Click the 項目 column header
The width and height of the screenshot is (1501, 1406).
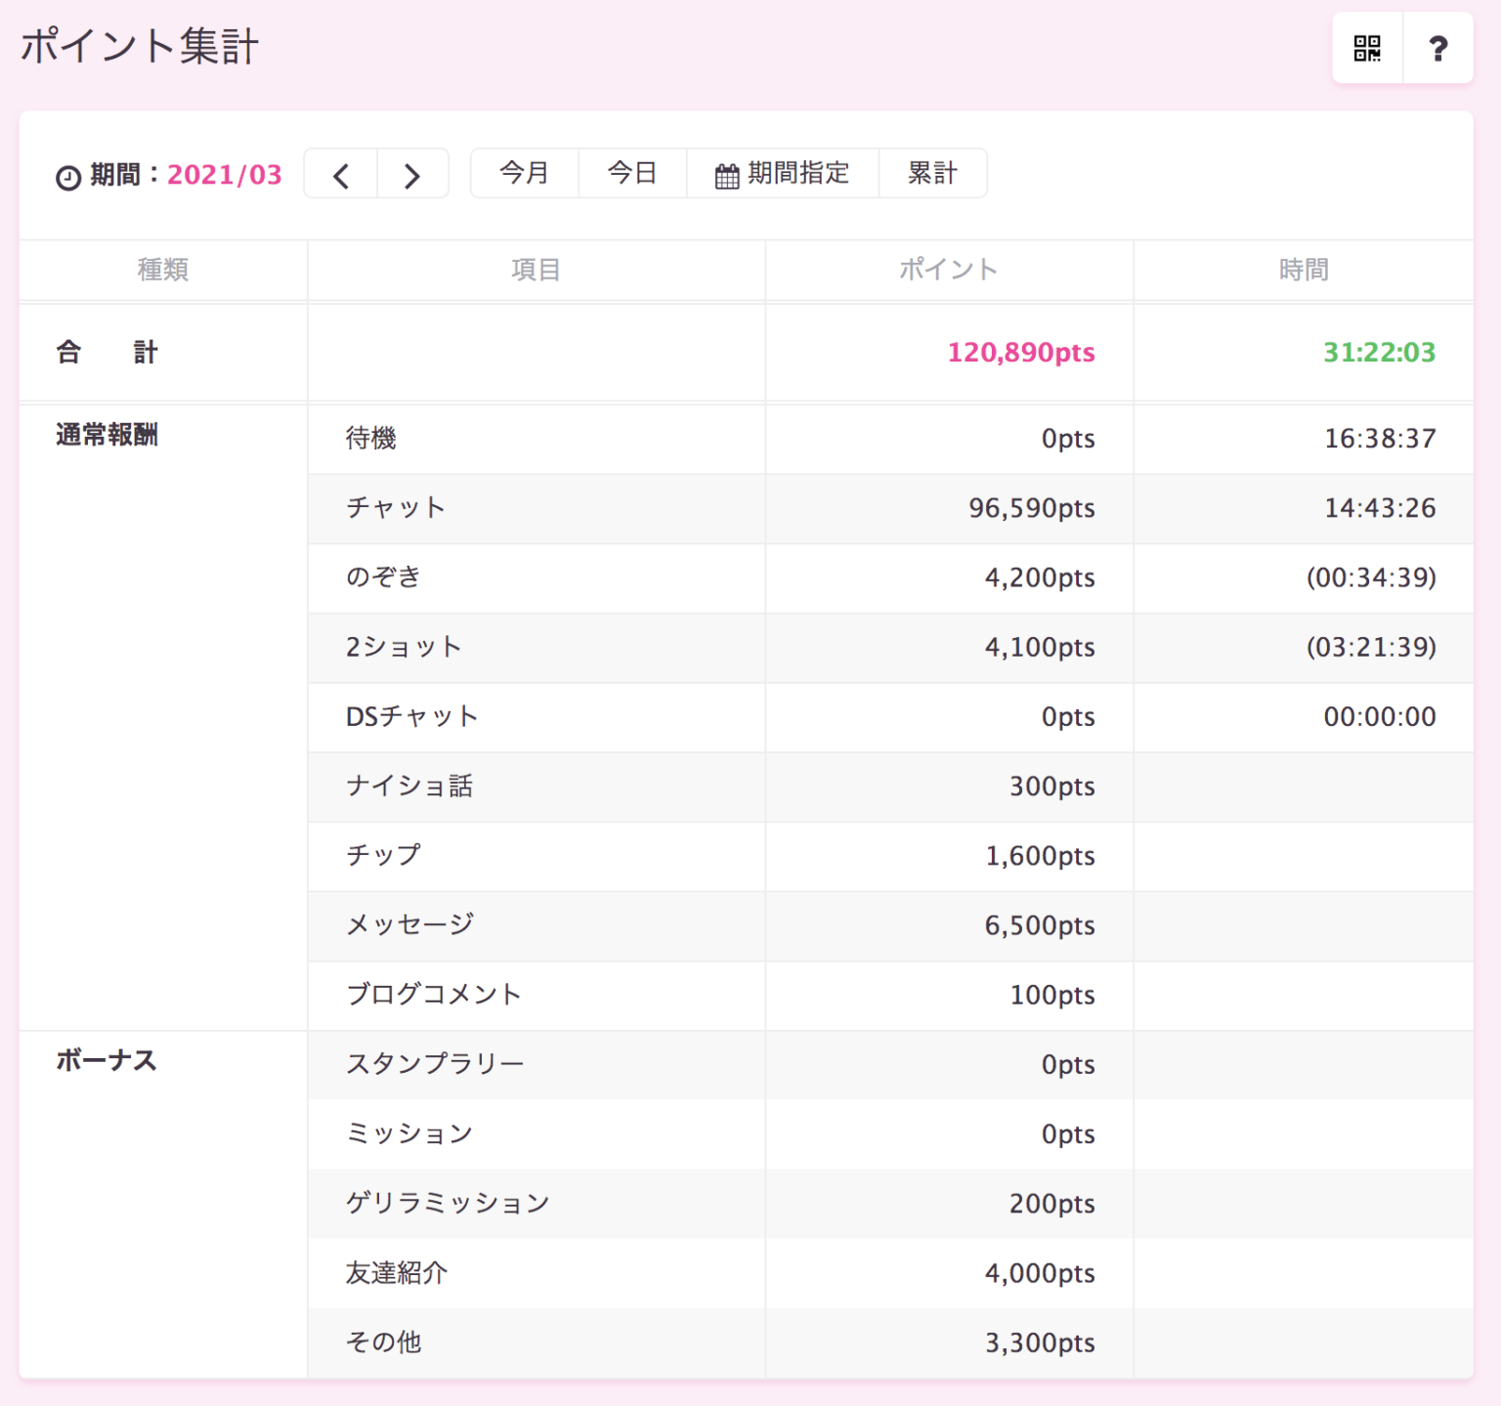coord(536,270)
